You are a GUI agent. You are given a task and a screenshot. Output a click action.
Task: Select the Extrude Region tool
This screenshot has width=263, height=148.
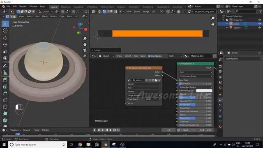point(5,80)
